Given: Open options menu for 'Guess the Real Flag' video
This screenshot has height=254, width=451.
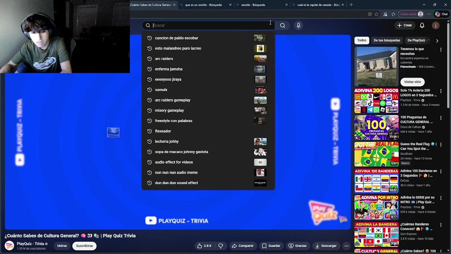Looking at the screenshot, I should [441, 145].
